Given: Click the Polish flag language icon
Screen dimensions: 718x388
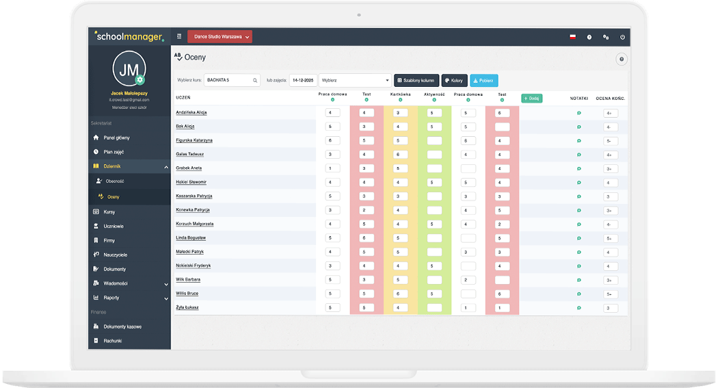Looking at the screenshot, I should tap(572, 37).
